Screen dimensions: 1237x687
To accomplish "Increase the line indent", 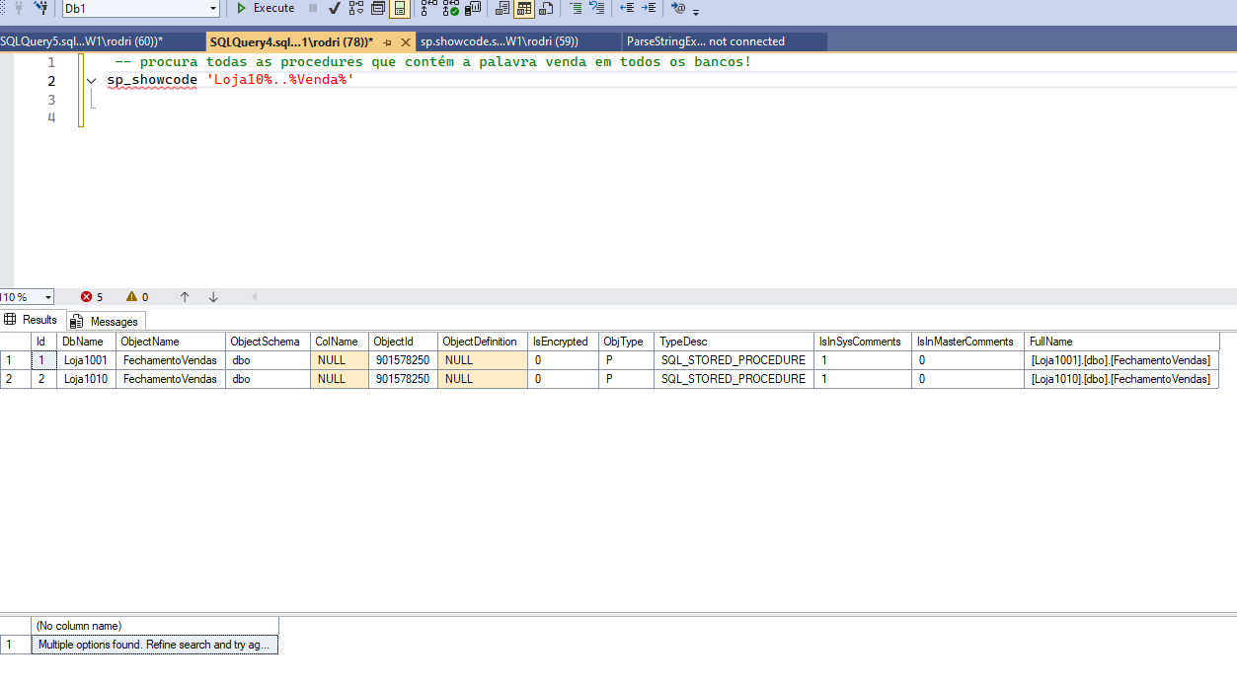I will point(649,8).
